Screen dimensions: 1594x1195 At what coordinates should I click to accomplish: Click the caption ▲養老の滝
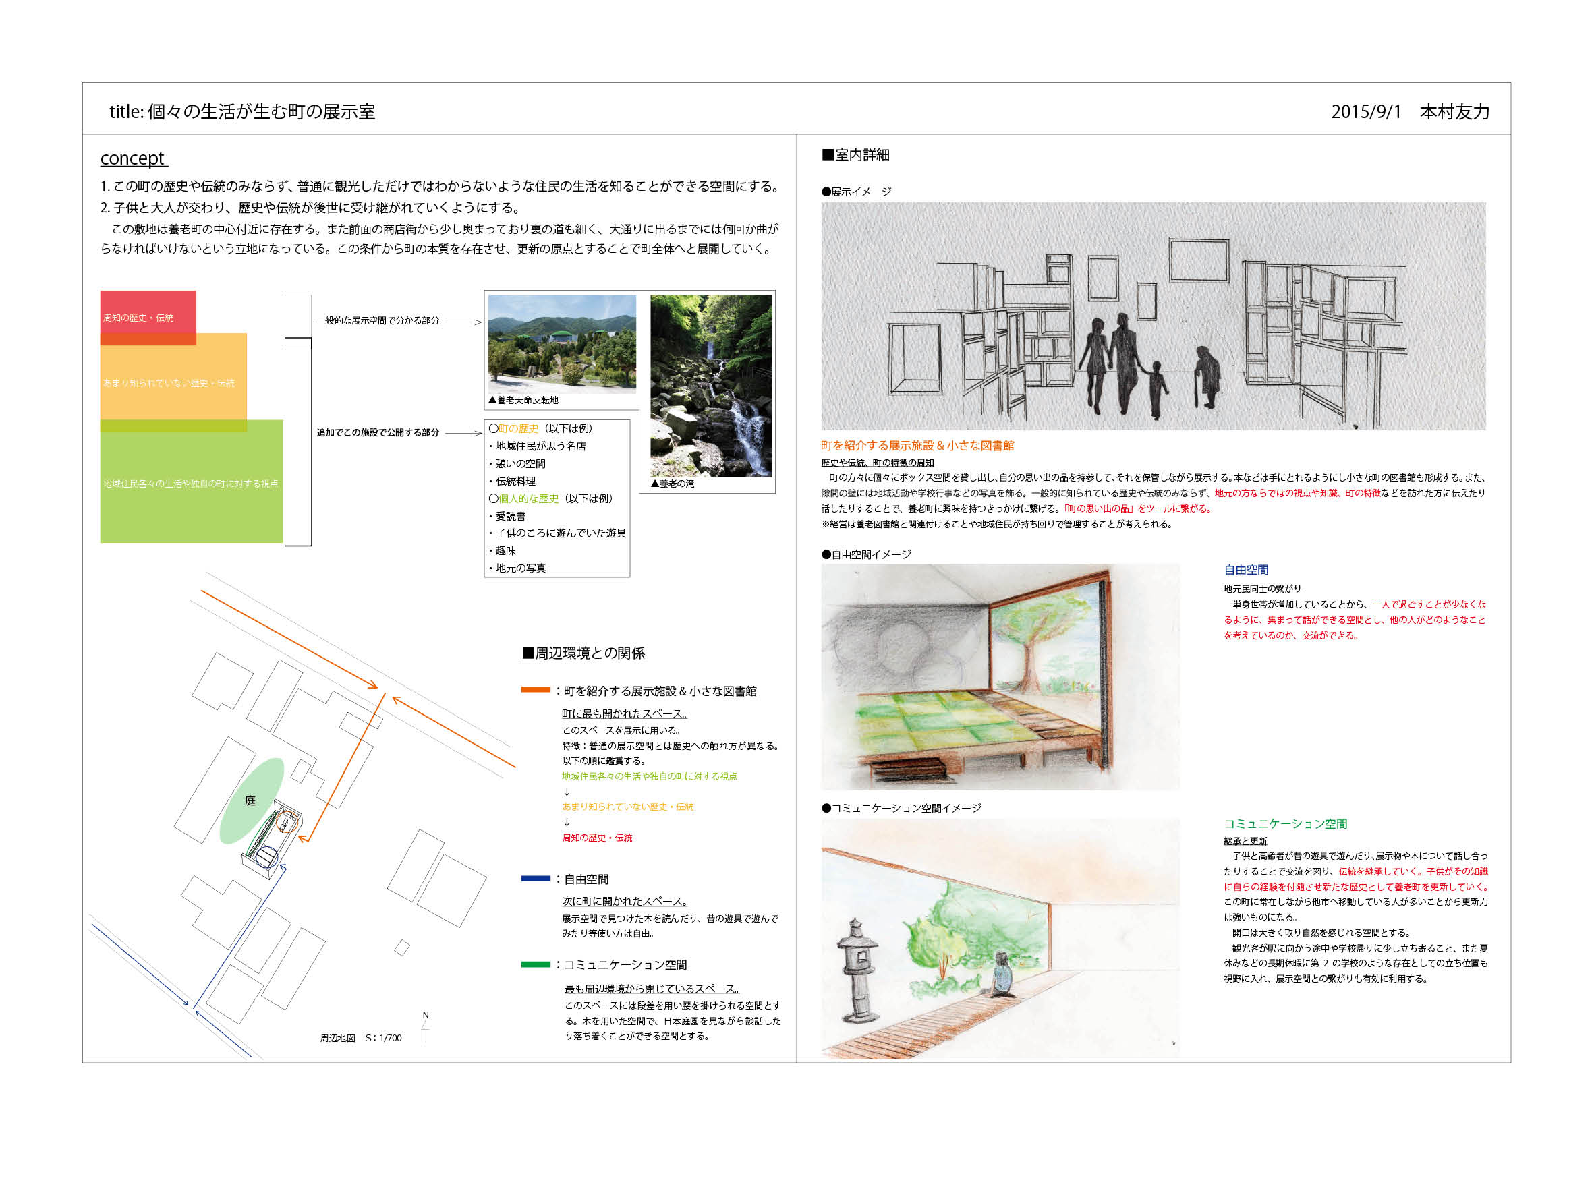pos(673,484)
